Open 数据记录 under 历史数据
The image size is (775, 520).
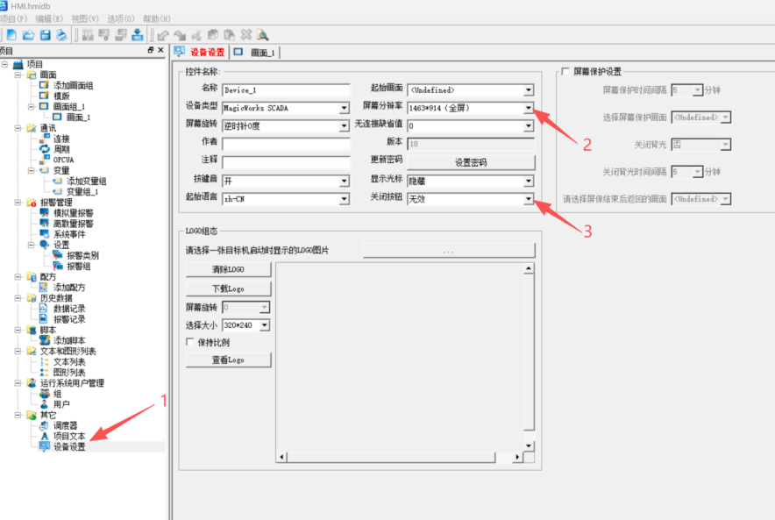click(69, 309)
